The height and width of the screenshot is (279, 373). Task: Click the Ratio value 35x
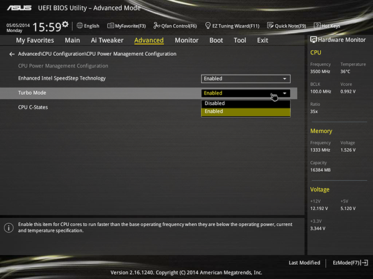point(314,112)
